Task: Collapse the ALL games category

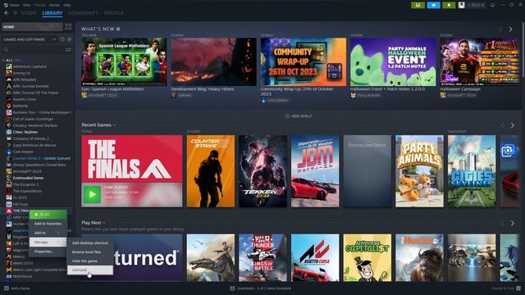Action: pos(3,61)
